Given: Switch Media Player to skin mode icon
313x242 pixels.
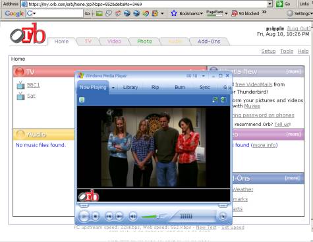Looking at the screenshot, I should pos(215,100).
